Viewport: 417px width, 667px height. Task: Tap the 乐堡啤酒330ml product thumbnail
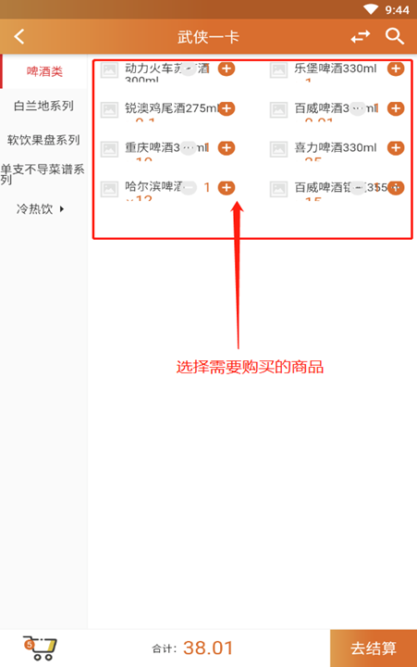(278, 70)
